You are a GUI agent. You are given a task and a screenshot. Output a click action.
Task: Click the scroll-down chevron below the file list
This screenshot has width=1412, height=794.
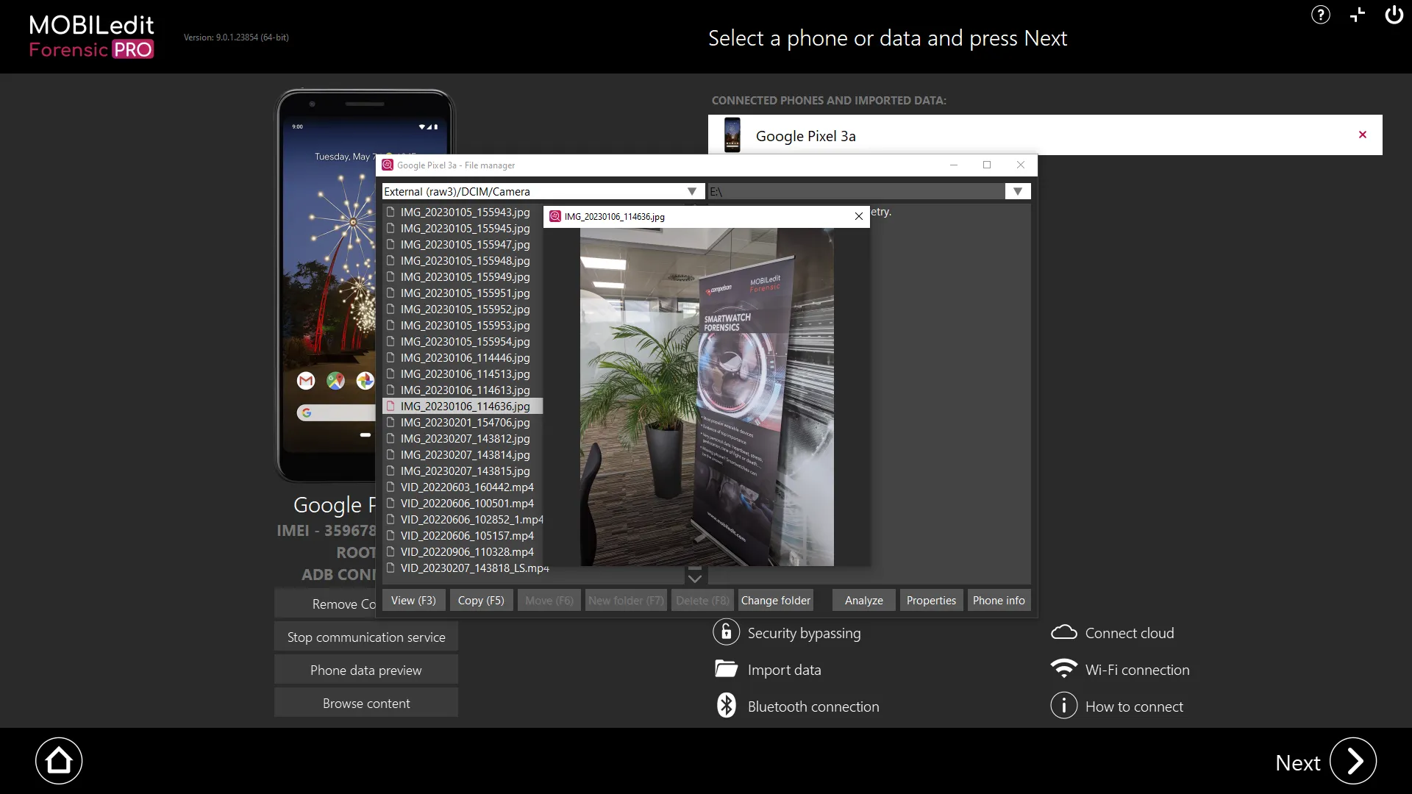pyautogui.click(x=694, y=579)
